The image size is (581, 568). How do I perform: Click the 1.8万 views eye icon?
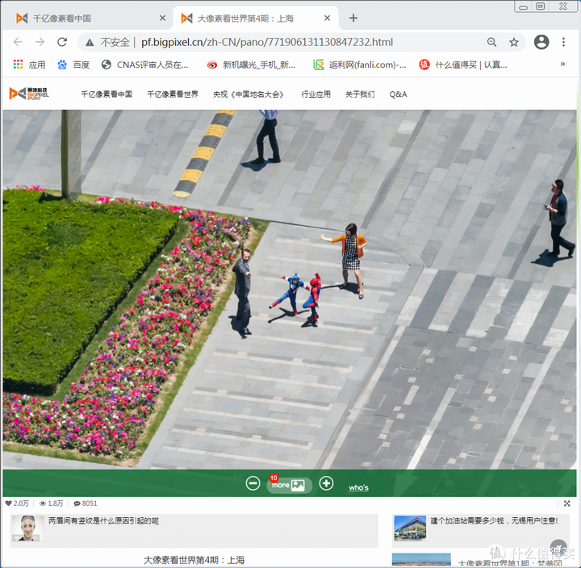(x=43, y=503)
